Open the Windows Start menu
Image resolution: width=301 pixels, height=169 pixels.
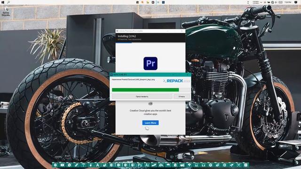(x=3, y=2)
